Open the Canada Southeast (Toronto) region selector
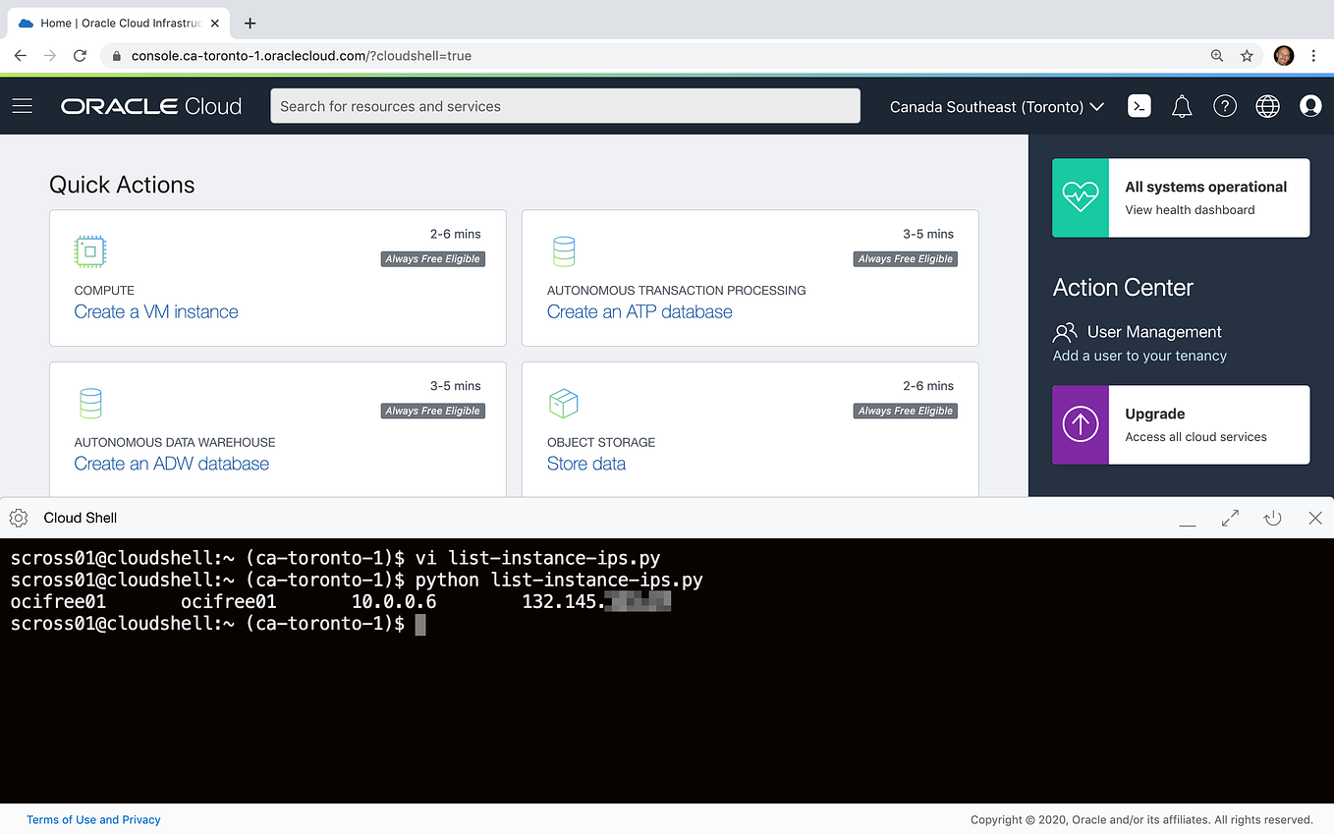1334x834 pixels. pos(995,106)
